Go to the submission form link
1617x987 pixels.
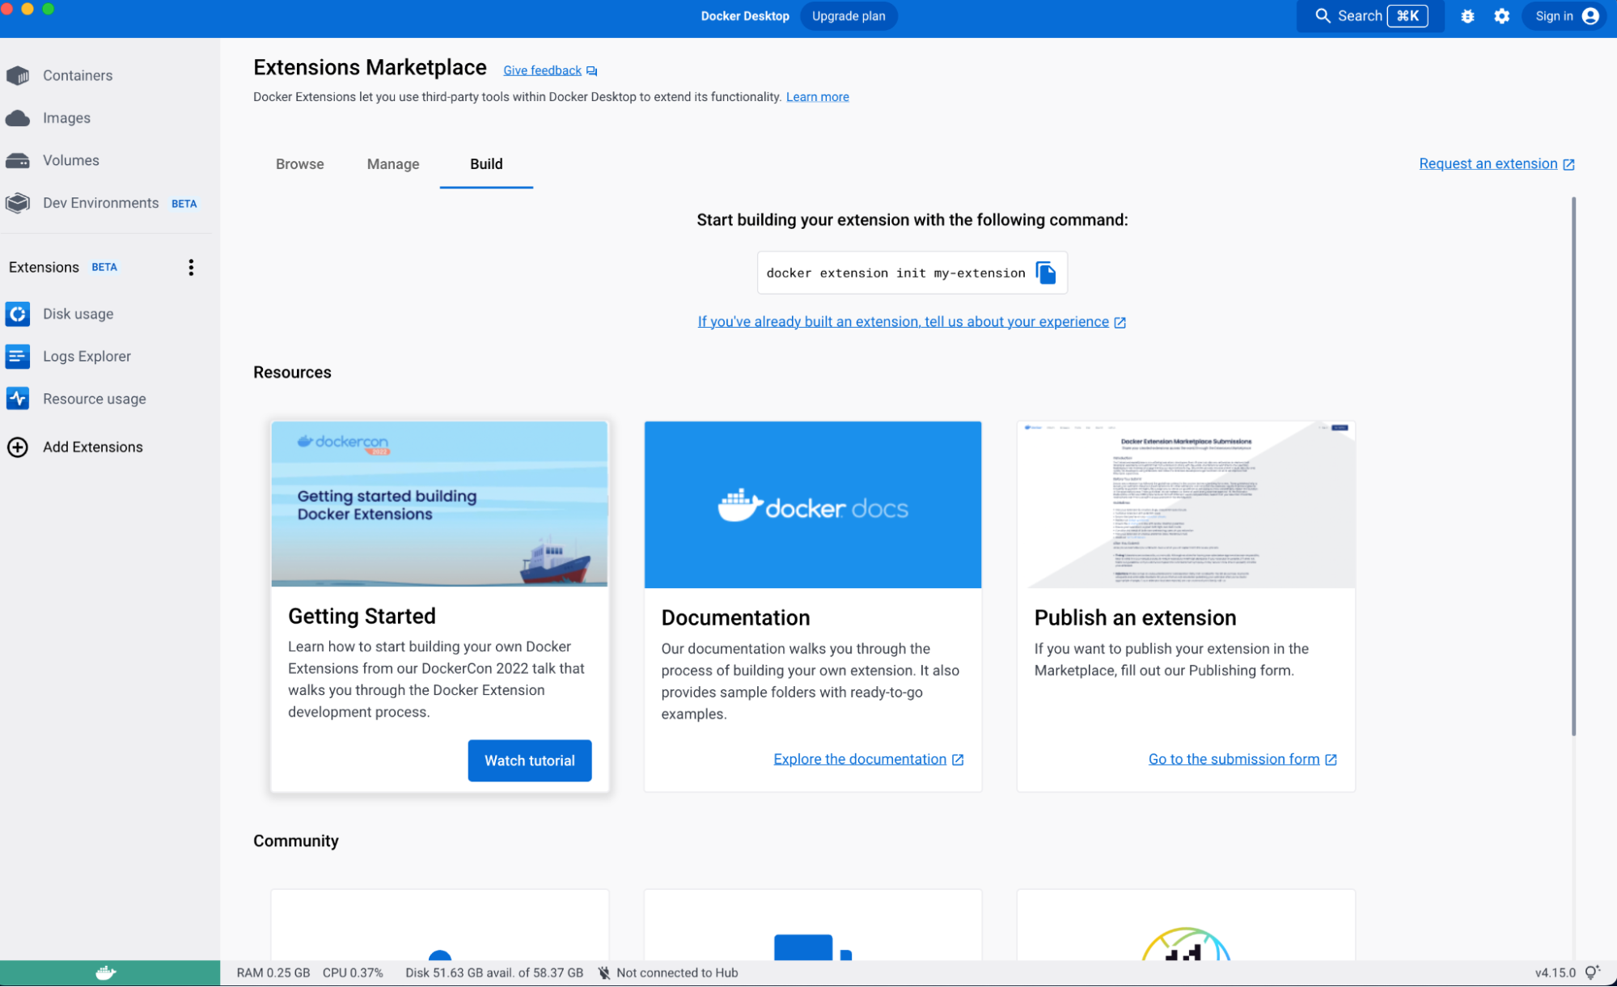coord(1242,758)
